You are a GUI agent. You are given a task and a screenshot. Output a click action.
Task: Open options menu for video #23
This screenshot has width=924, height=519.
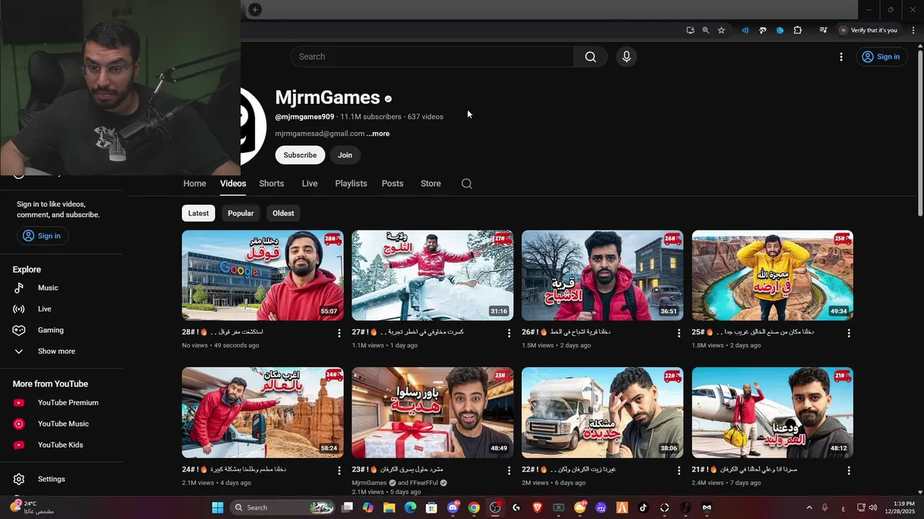point(509,470)
